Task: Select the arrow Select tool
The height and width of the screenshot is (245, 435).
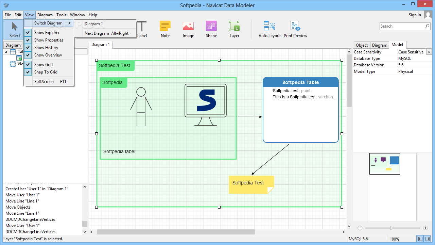Action: (x=15, y=29)
